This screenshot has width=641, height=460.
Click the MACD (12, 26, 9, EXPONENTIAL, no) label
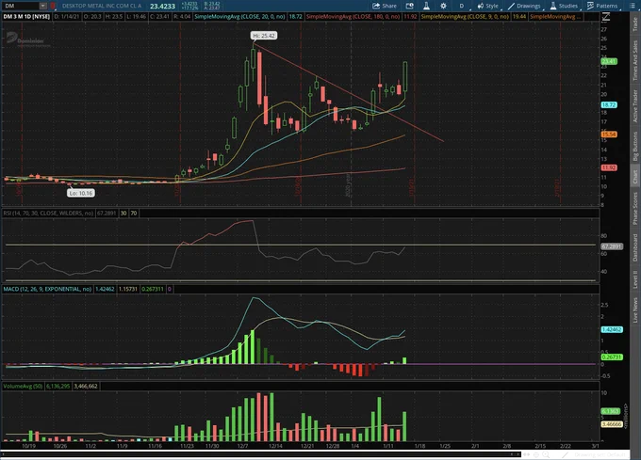click(x=47, y=289)
